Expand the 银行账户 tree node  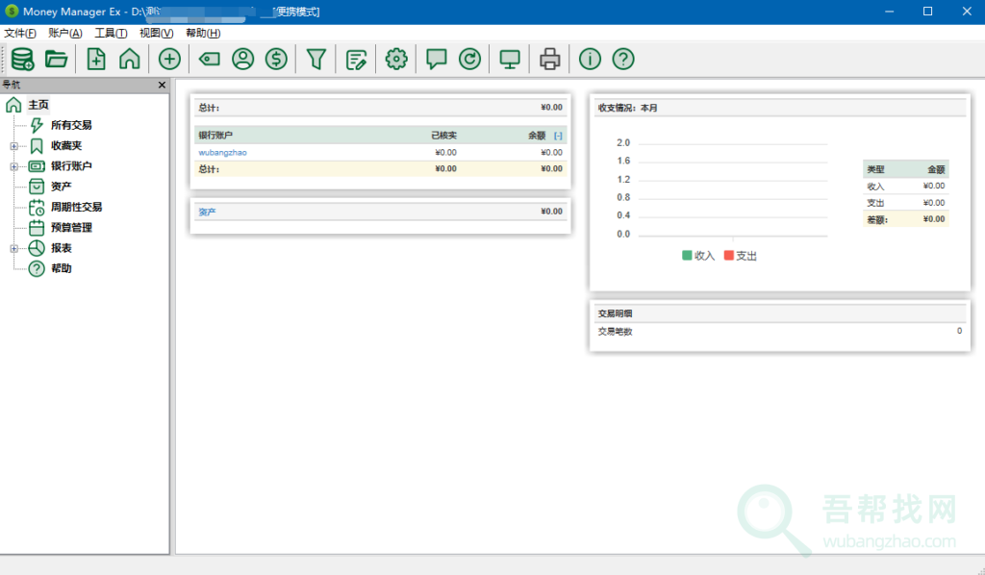click(13, 166)
